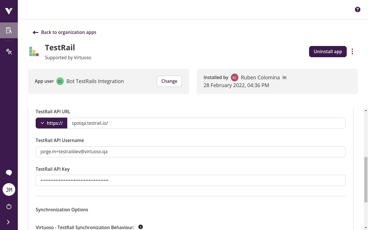This screenshot has width=368, height=230.
Task: Click Ruben Colomina's RC avatar
Action: 235,77
